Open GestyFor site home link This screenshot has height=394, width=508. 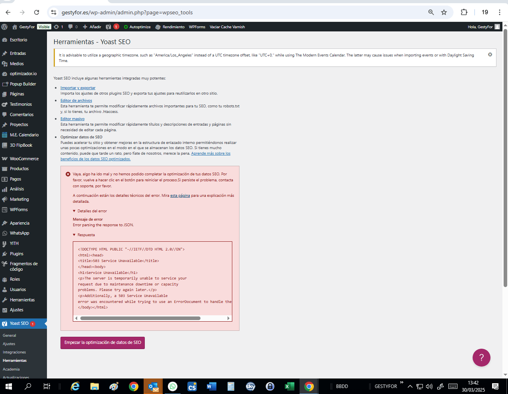point(23,27)
